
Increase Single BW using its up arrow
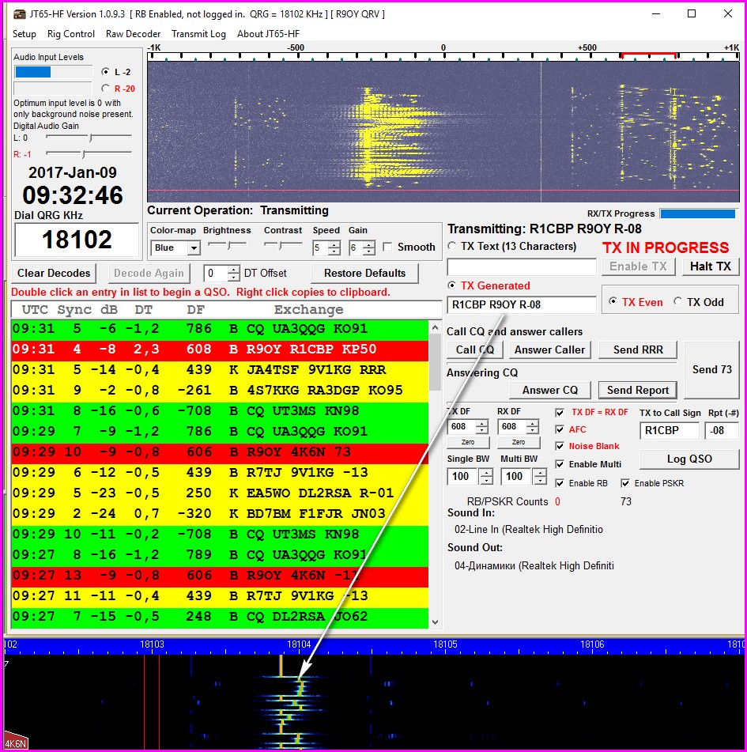pyautogui.click(x=485, y=473)
